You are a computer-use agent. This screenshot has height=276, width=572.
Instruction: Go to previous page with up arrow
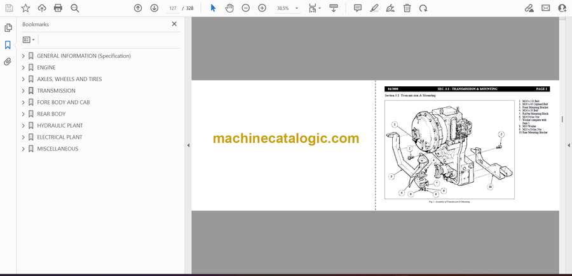(138, 8)
